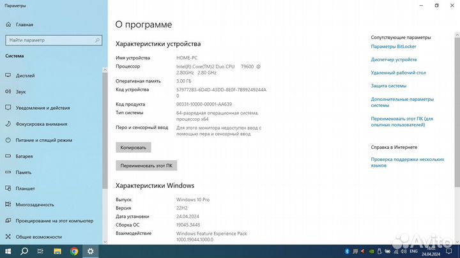Open the Windows Start menu

[x=8, y=251]
